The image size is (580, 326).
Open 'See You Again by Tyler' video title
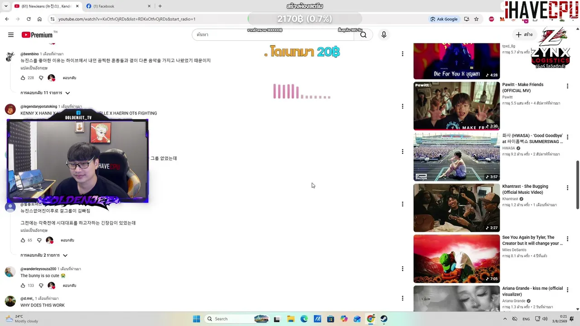point(532,240)
